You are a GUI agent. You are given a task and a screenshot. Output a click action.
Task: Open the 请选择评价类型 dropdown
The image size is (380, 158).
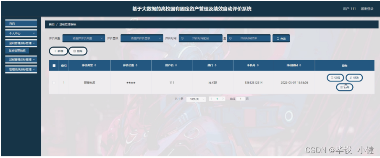pyautogui.click(x=84, y=38)
